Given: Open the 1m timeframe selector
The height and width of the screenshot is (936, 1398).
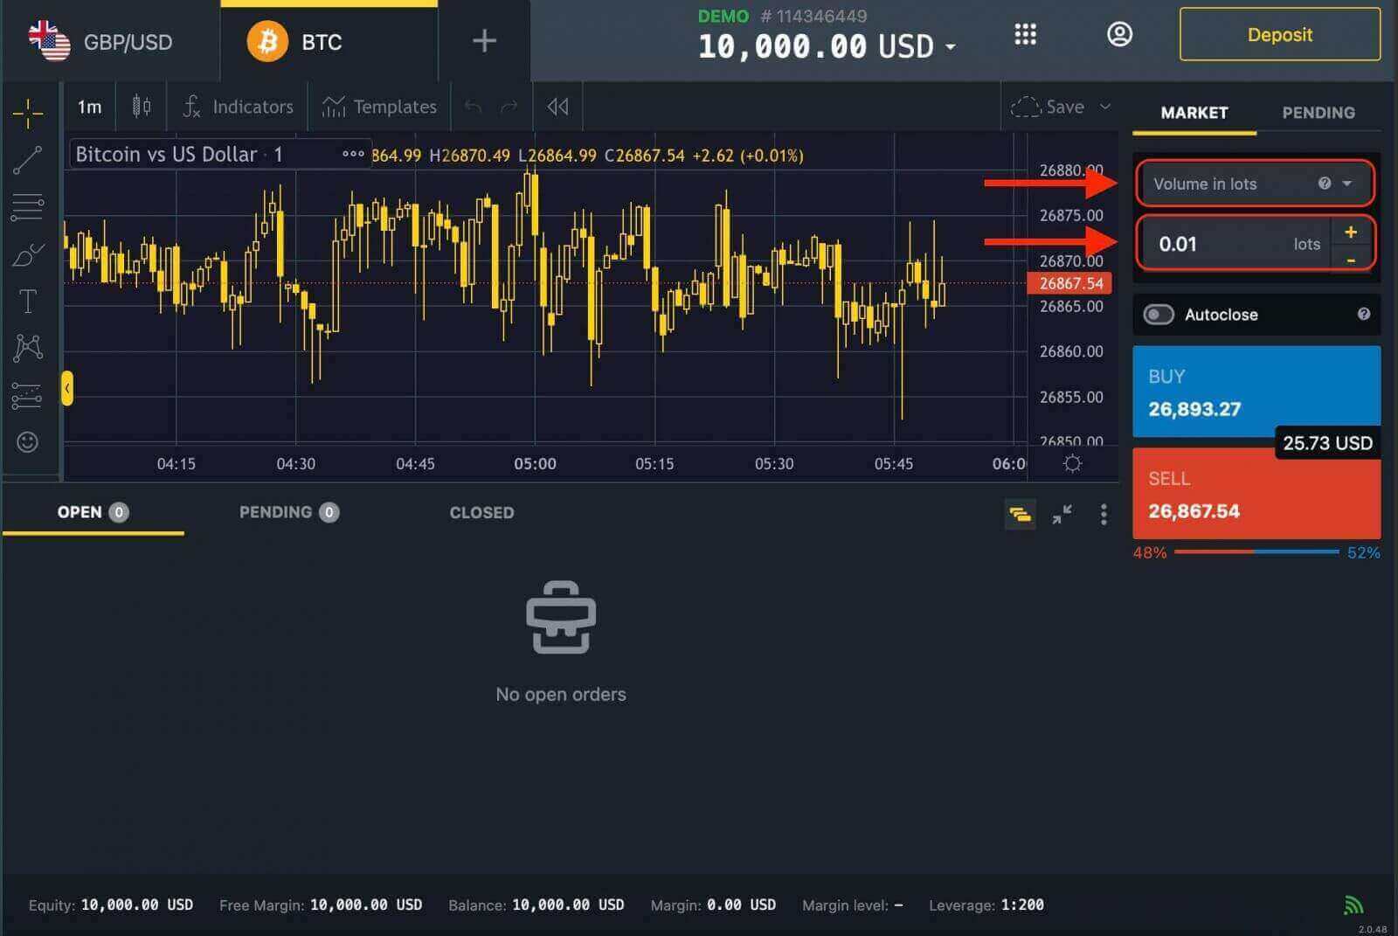Looking at the screenshot, I should [89, 107].
